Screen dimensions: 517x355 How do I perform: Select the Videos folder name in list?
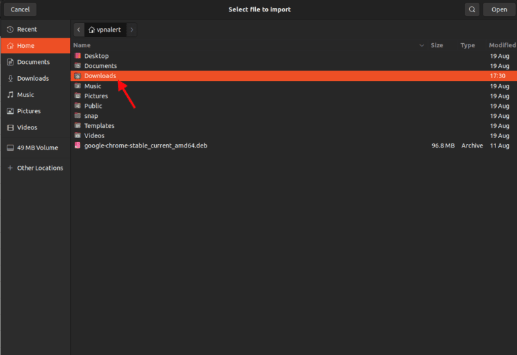(94, 135)
